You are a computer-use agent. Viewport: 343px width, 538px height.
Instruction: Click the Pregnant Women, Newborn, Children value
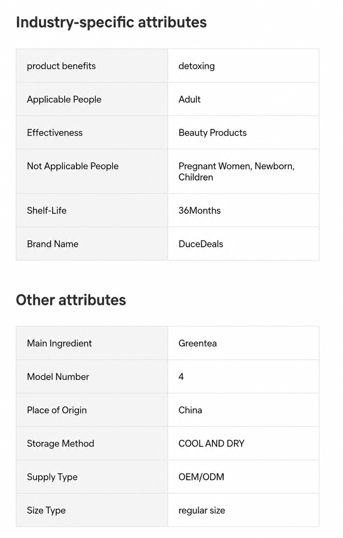coord(237,172)
